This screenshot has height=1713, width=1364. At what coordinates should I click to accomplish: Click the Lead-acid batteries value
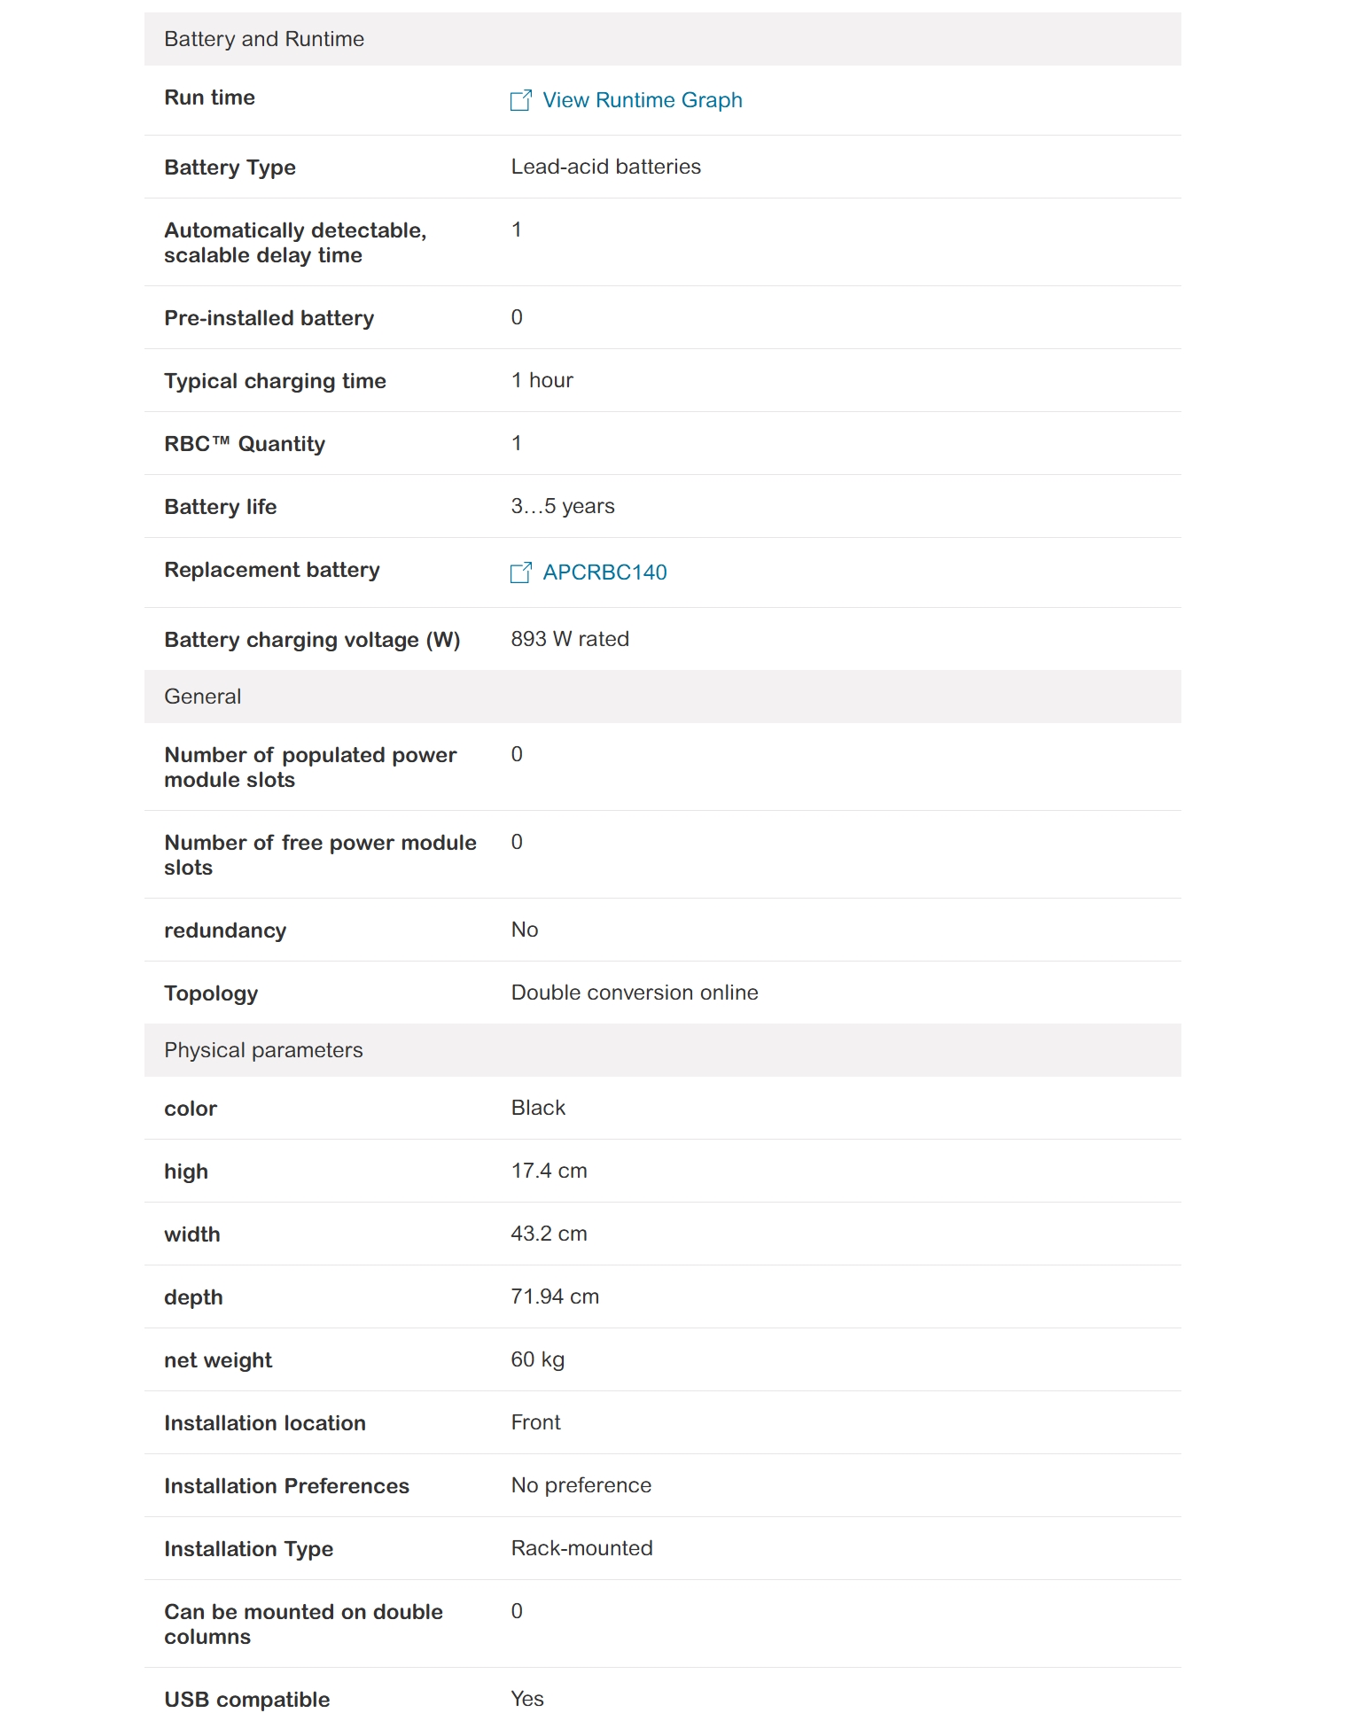(605, 167)
